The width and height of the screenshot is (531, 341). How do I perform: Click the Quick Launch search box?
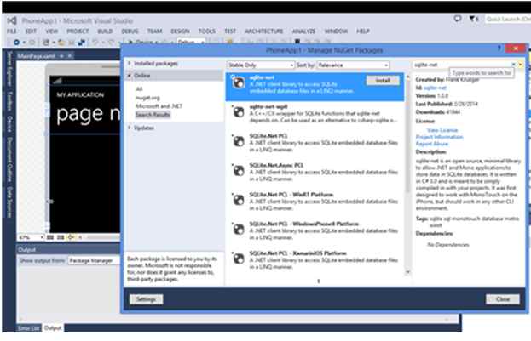pyautogui.click(x=508, y=20)
